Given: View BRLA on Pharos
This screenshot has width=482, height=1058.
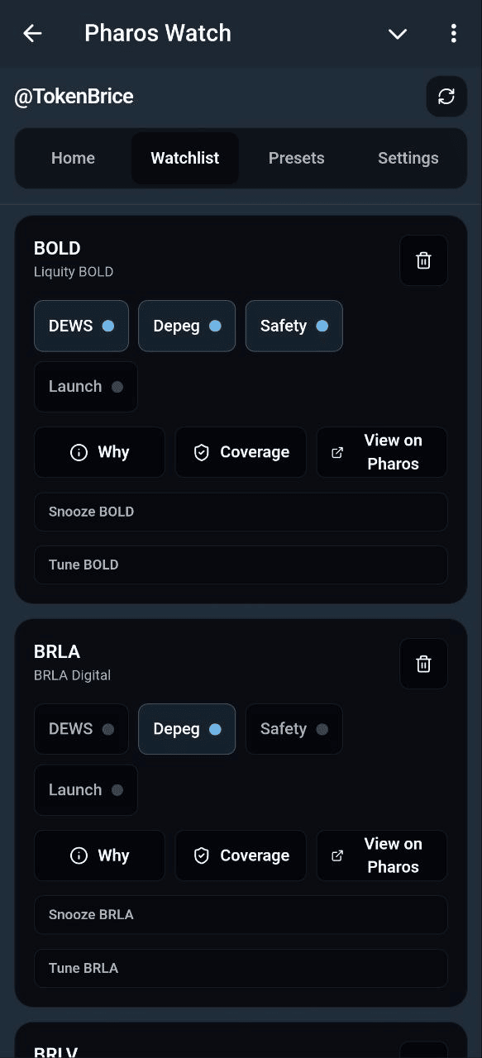Looking at the screenshot, I should coord(382,855).
